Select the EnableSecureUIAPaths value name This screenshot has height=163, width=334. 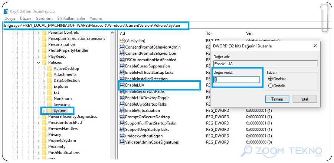tap(145, 92)
